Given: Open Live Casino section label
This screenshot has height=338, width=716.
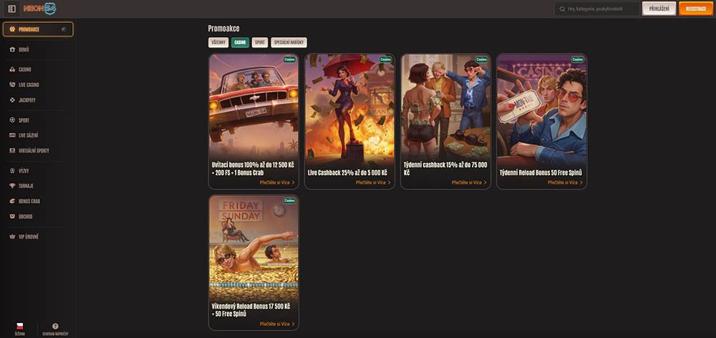Looking at the screenshot, I should tap(29, 85).
